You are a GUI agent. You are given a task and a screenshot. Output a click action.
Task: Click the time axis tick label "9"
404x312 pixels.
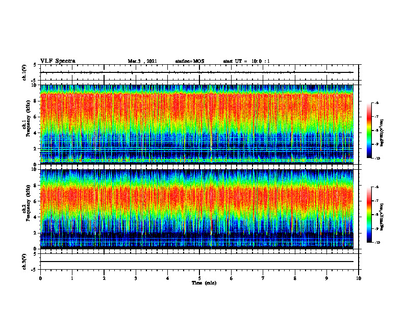pos(326,278)
